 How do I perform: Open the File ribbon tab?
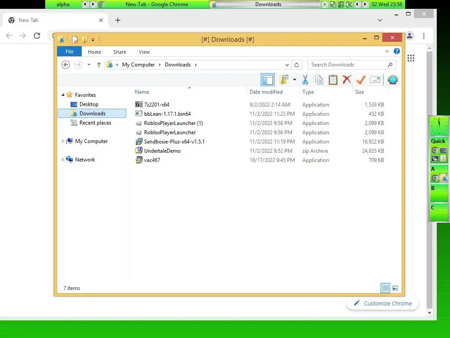pos(69,52)
